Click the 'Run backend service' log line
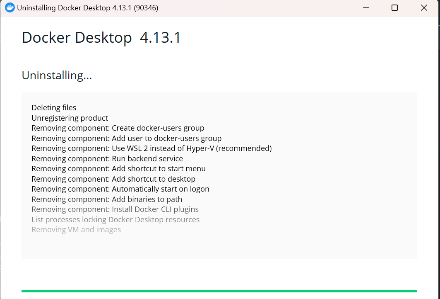Image resolution: width=440 pixels, height=299 pixels. (x=107, y=158)
